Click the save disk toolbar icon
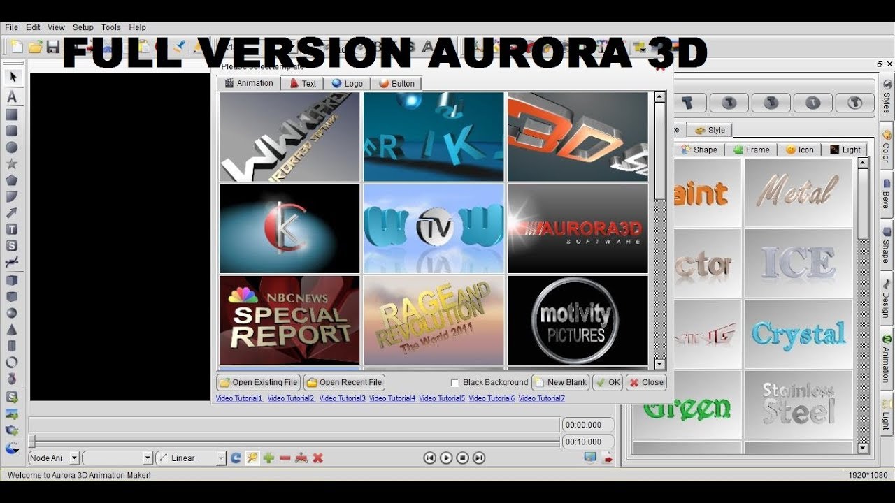The image size is (895, 503). click(53, 47)
